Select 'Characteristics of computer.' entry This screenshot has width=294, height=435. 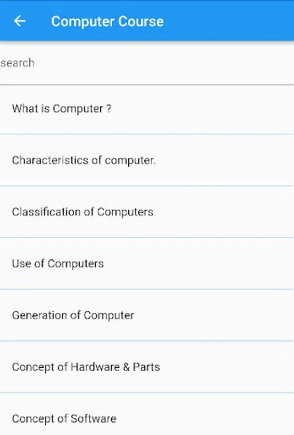pos(147,160)
